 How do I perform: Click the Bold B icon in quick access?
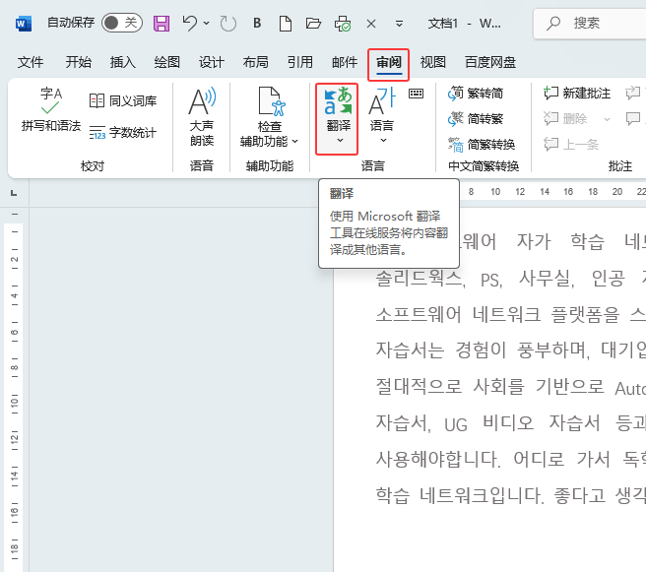coord(257,23)
